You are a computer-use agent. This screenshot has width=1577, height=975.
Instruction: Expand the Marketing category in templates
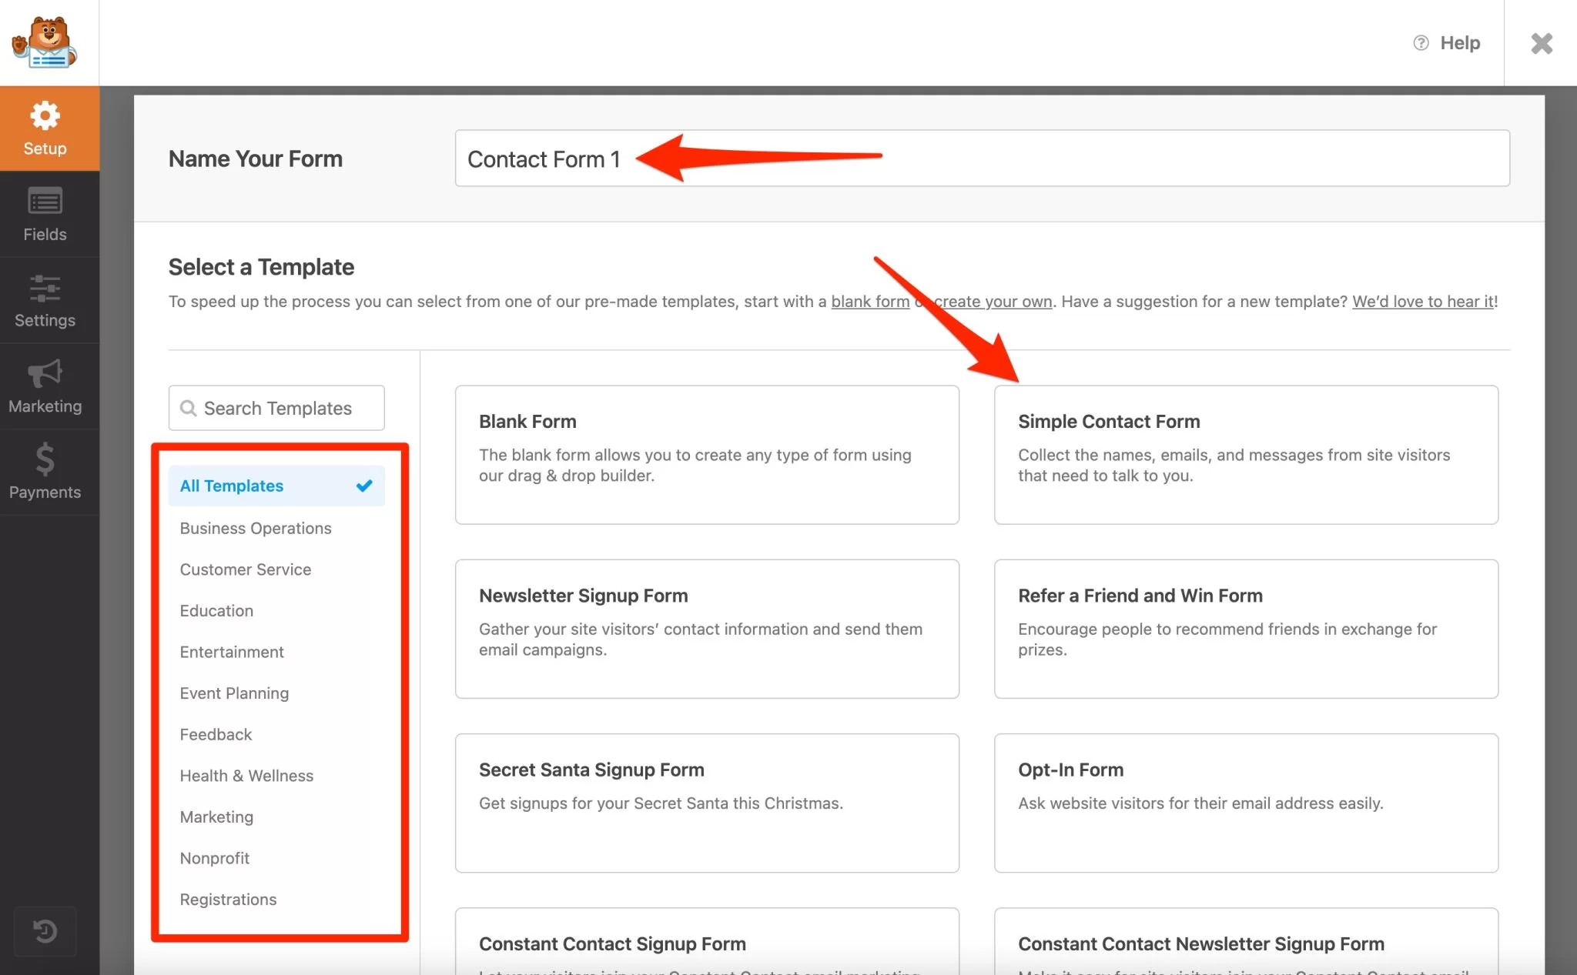point(217,816)
